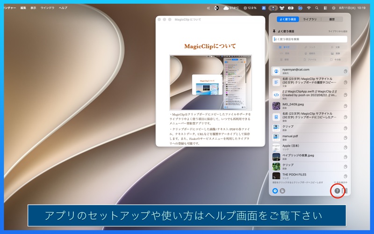Click the 12.9% memory usage indicator in the menu bar
Screen dimensions: 374x234
coord(250,8)
